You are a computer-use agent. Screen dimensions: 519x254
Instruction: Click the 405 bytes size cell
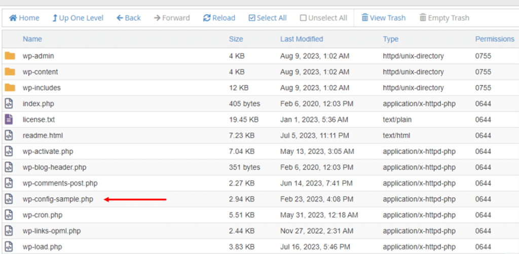coord(245,103)
